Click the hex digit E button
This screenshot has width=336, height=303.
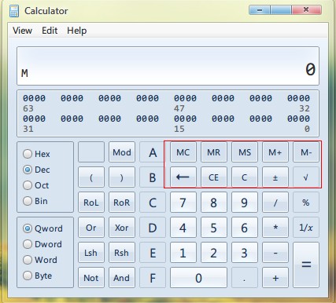click(x=153, y=253)
